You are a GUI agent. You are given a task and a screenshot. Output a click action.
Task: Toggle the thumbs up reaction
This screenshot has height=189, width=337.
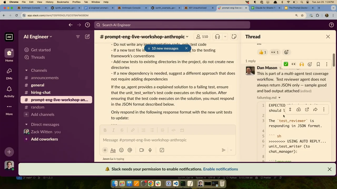click(262, 52)
